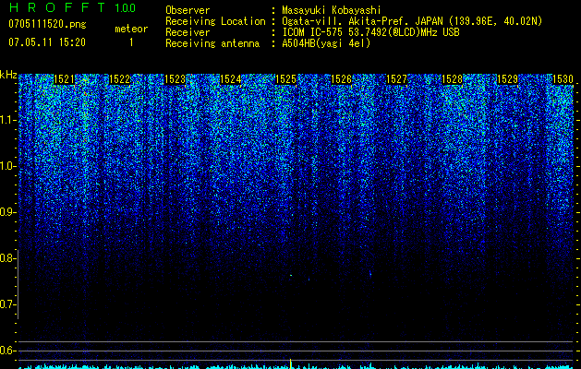
Task: Select the A504HB(yagi 4el) antenna text
Action: point(326,43)
